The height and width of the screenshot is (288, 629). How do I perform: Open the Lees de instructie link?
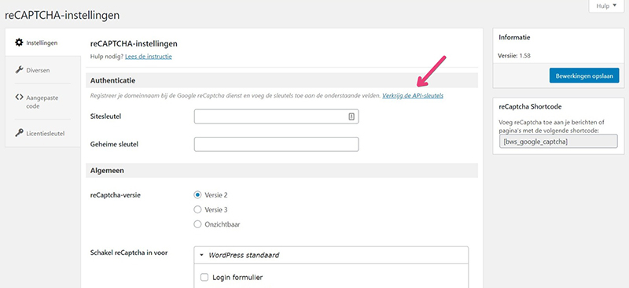[149, 57]
